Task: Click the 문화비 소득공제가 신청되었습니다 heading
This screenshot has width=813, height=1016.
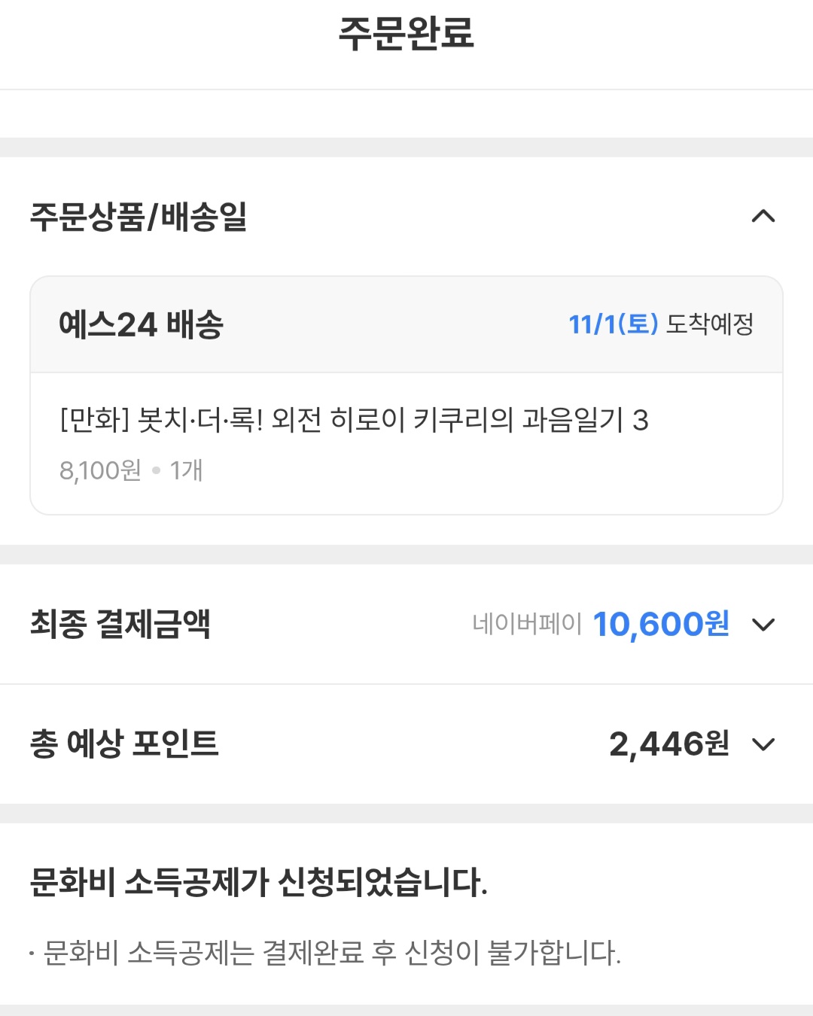Action: [x=258, y=882]
